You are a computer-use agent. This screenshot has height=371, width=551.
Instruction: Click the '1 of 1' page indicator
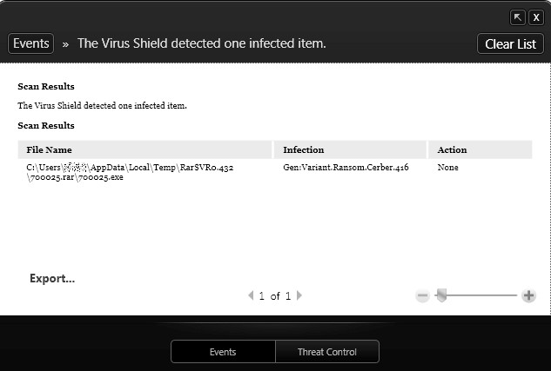click(275, 296)
